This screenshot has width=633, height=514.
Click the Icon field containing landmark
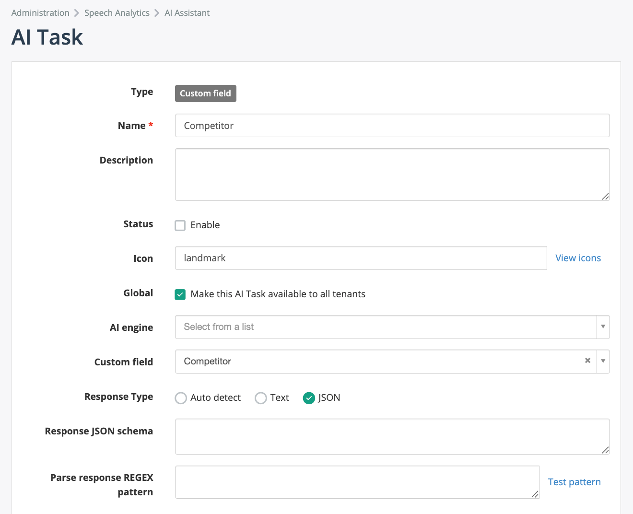tap(361, 258)
